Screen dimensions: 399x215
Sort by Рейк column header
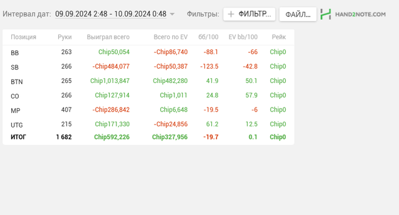[x=279, y=37]
